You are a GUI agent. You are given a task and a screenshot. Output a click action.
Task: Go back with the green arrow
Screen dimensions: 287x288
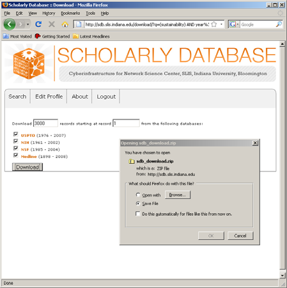click(x=10, y=24)
